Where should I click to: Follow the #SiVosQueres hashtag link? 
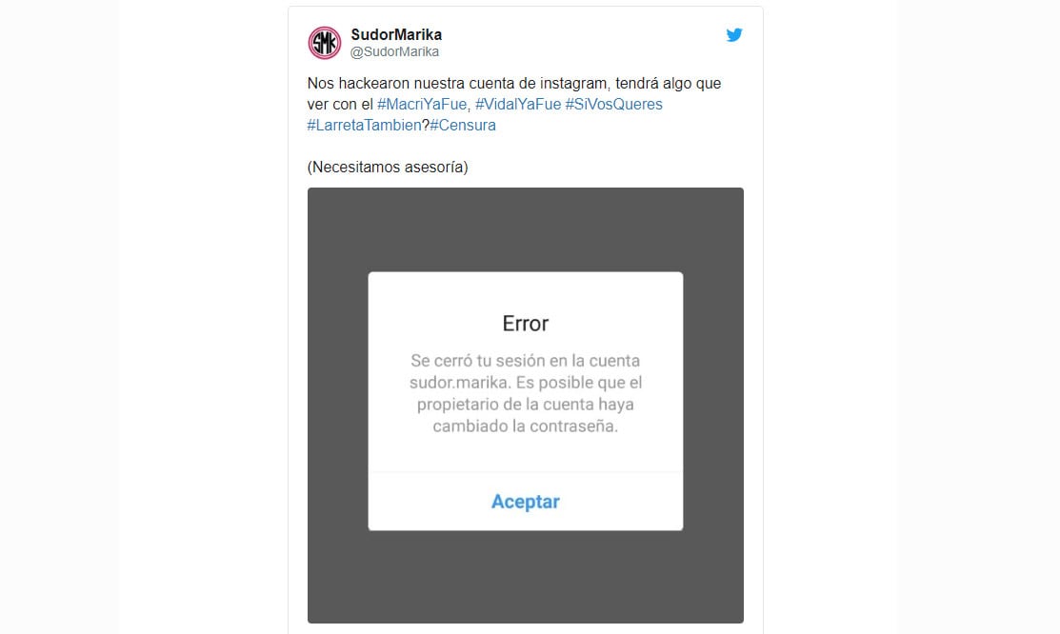(614, 104)
